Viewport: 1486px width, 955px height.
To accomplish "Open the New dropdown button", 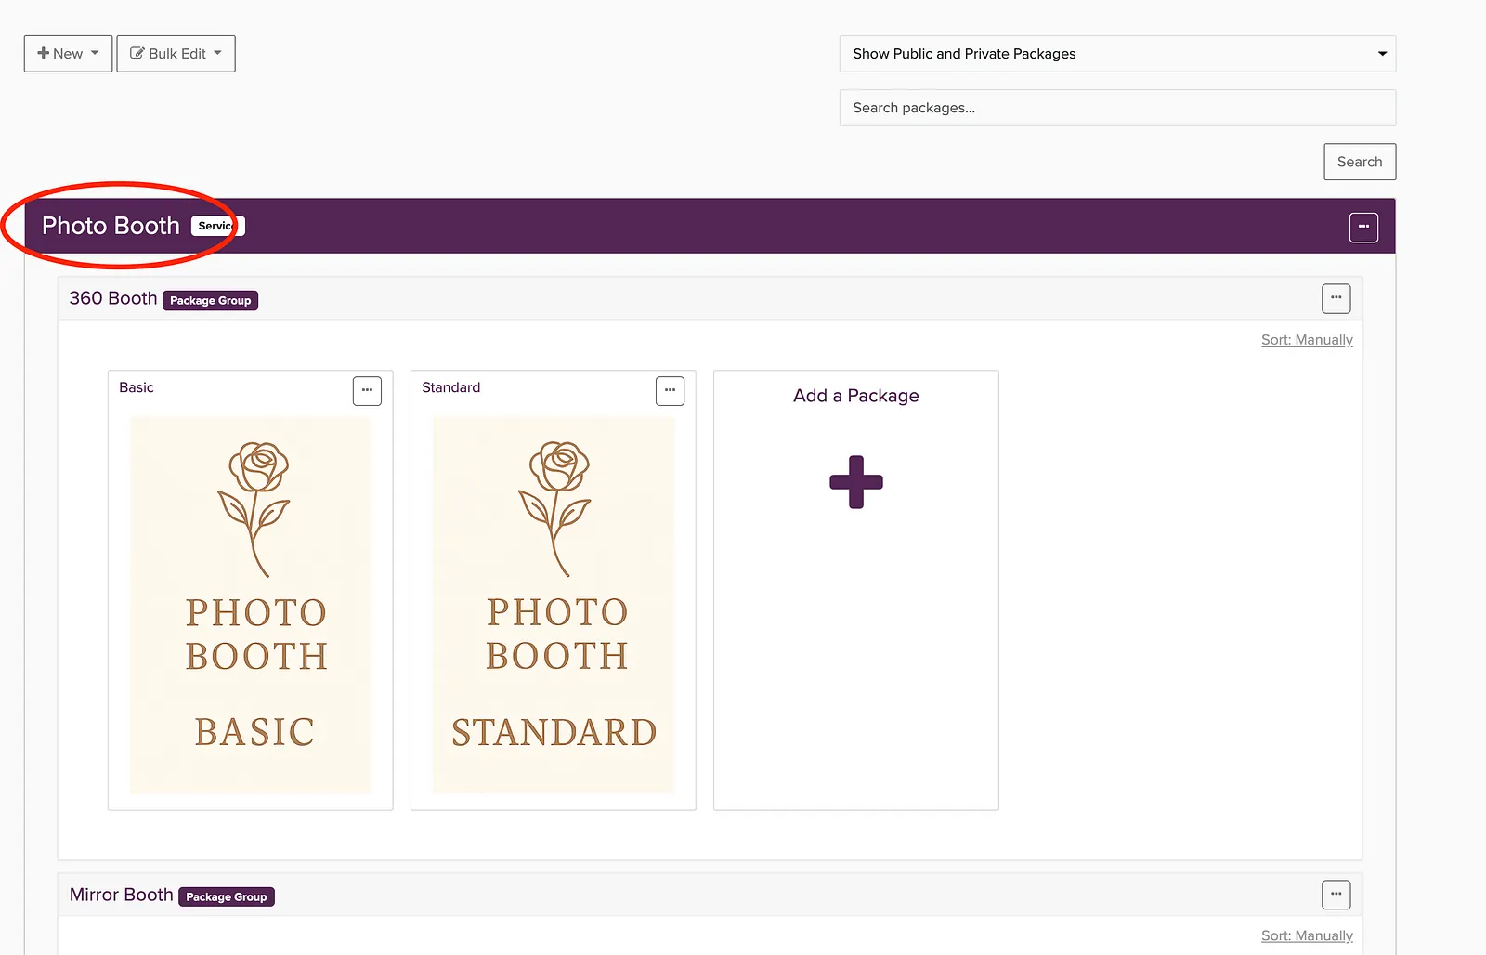I will (68, 54).
